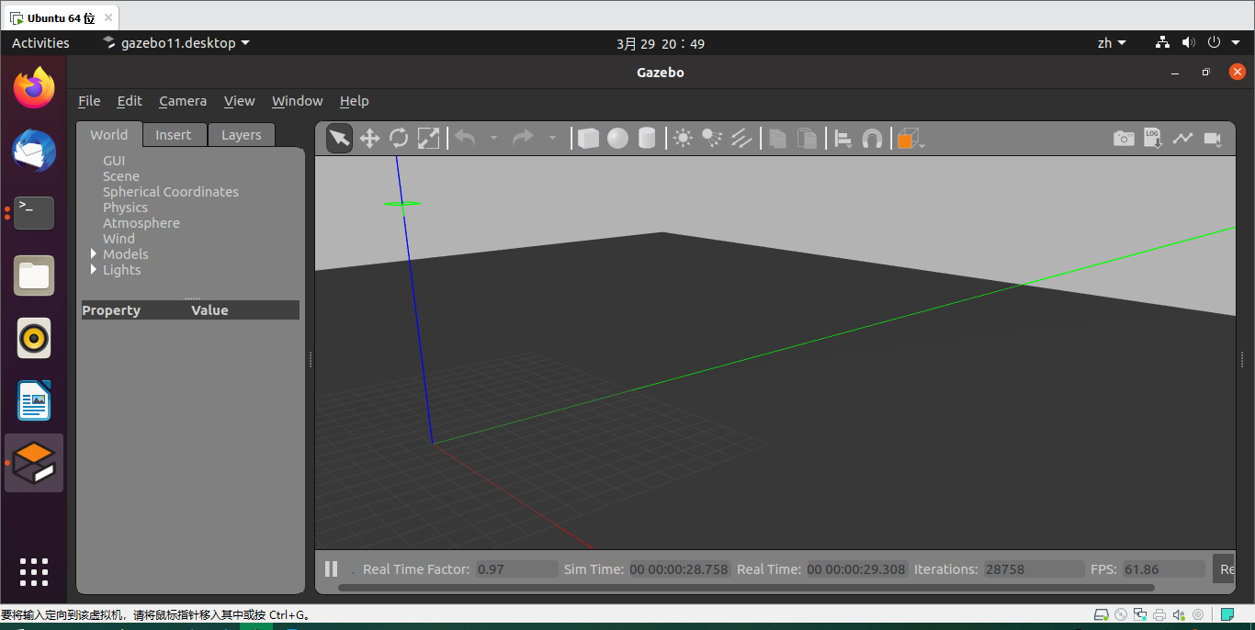Toggle the snap magnet tool
This screenshot has width=1255, height=630.
coord(872,138)
